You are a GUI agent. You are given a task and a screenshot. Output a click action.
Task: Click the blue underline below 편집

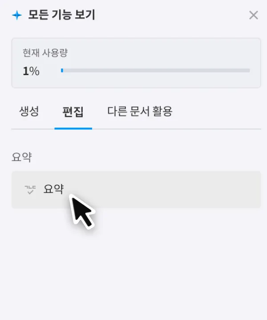[73, 128]
